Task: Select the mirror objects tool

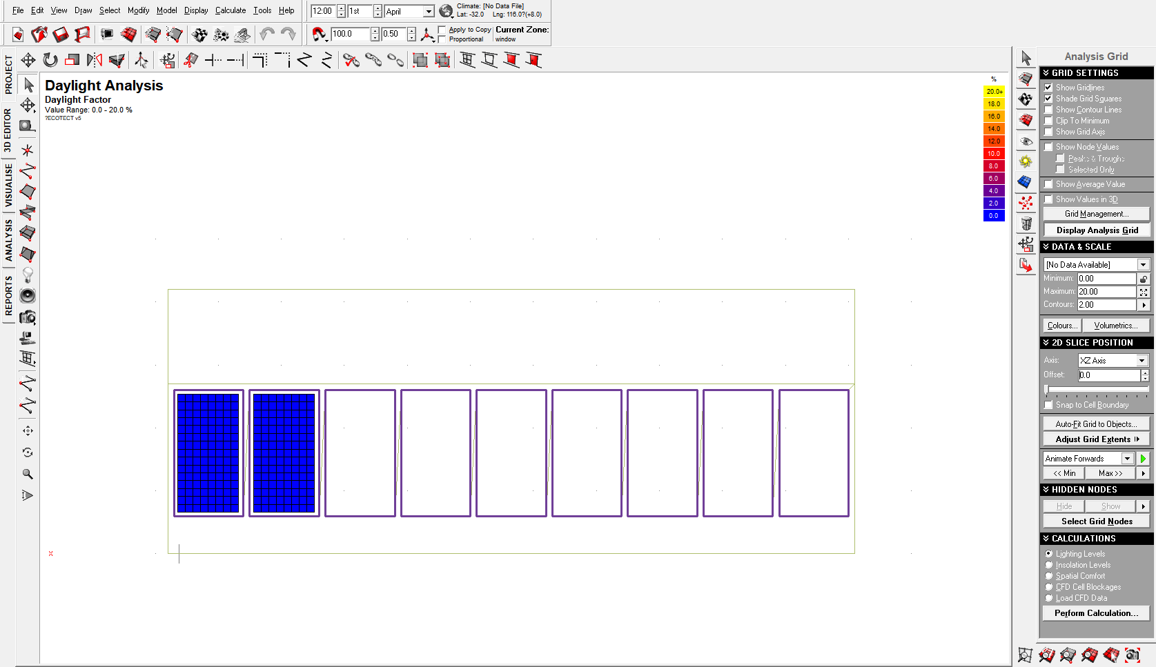Action: (95, 61)
